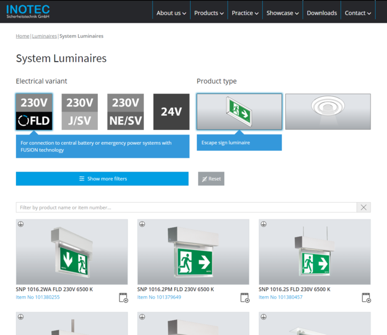Select the 230V J/SV electrical variant
The width and height of the screenshot is (387, 335).
coord(80,112)
